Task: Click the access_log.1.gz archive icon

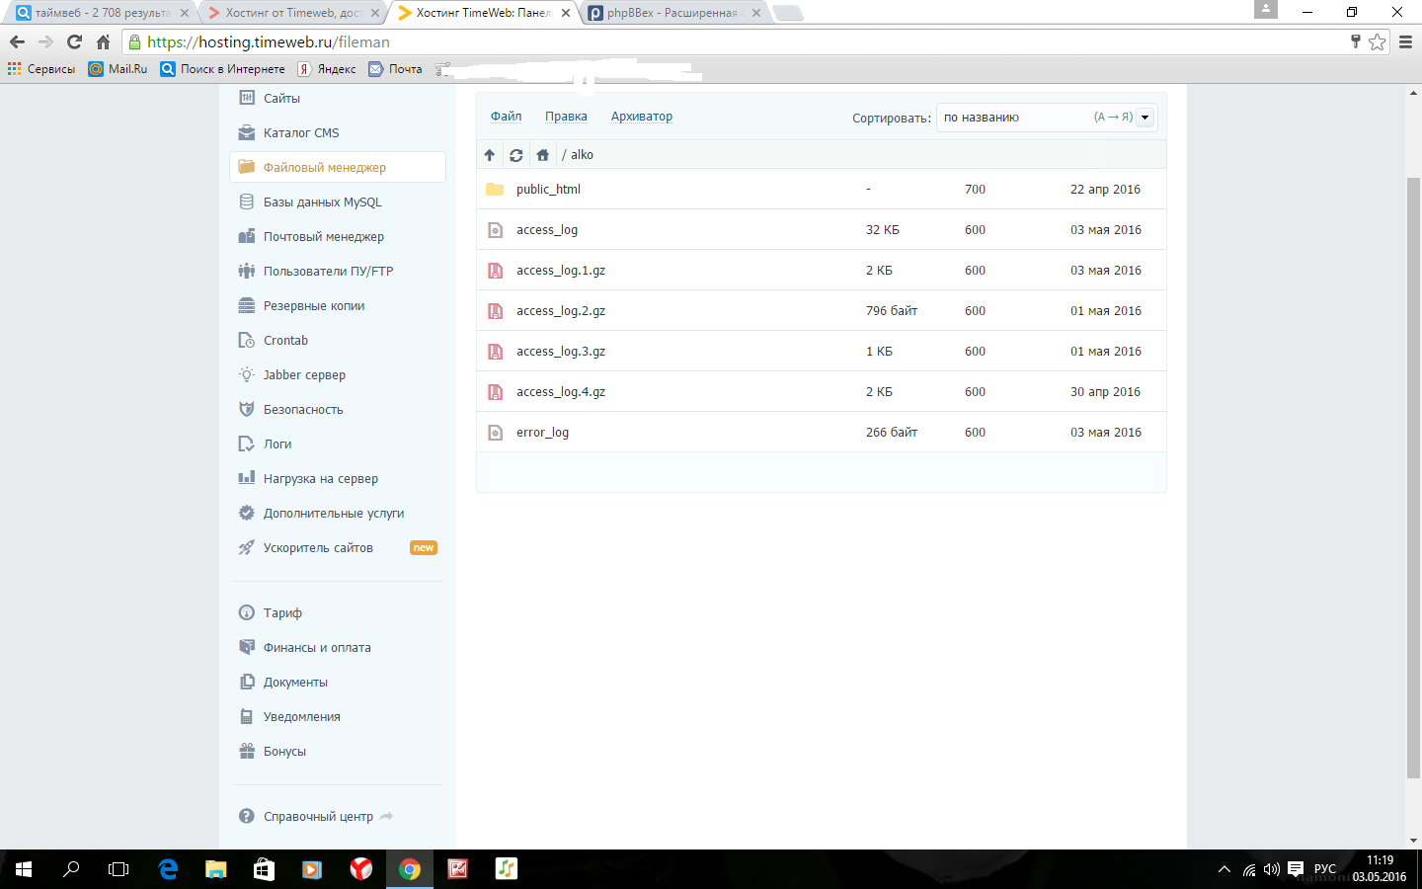Action: click(496, 271)
